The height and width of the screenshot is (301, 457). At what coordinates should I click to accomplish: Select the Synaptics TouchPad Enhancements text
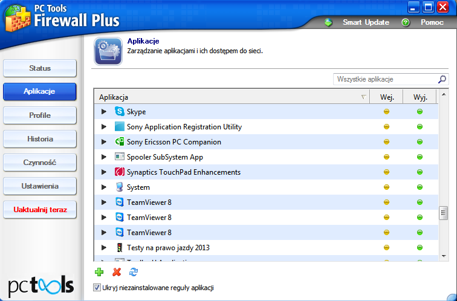(184, 172)
